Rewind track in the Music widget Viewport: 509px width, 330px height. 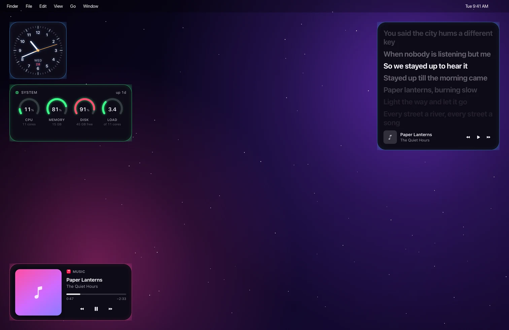point(82,309)
